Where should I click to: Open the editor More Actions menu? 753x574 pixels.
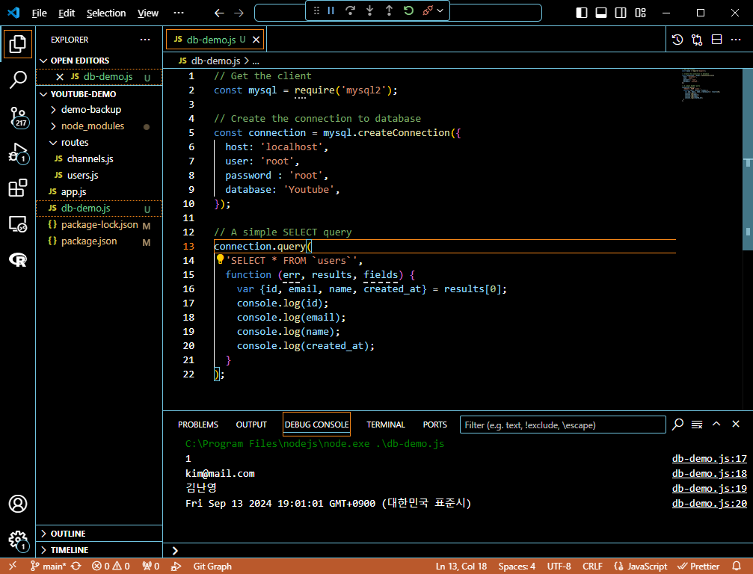click(736, 40)
